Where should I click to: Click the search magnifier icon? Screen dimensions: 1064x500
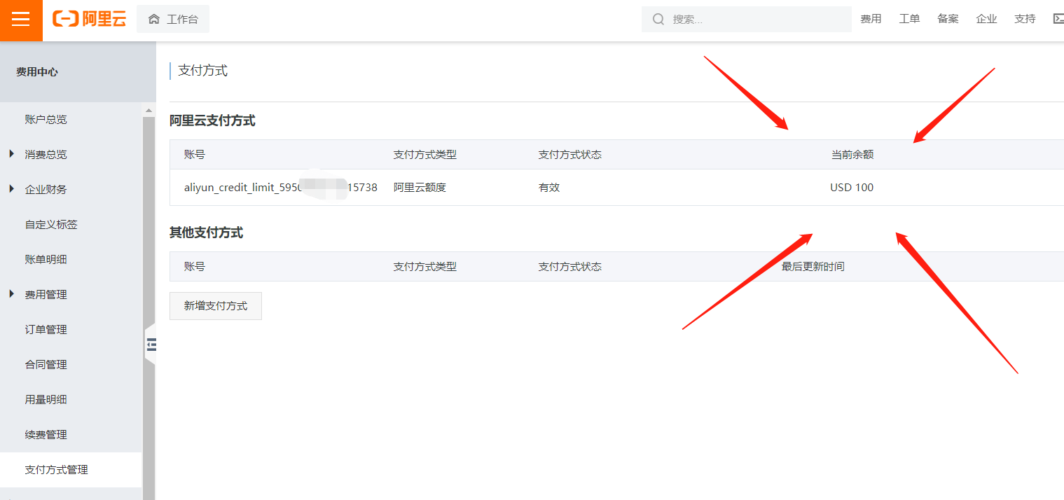click(658, 20)
